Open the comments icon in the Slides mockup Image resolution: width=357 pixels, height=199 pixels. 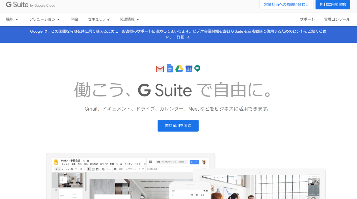[x=151, y=162]
